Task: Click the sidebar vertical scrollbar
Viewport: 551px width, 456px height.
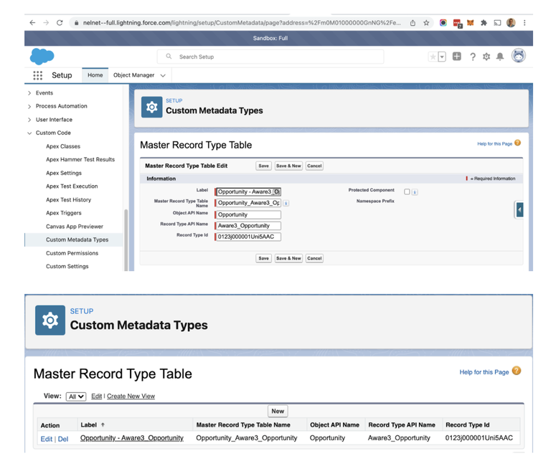Action: coord(126,240)
